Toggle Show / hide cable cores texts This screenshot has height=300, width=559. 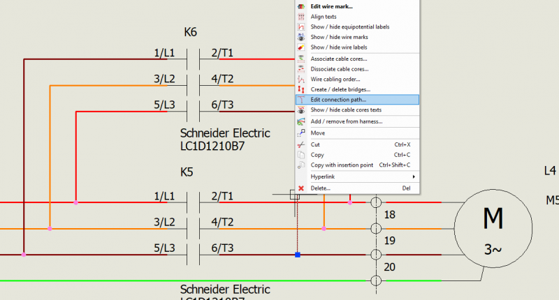tap(346, 110)
